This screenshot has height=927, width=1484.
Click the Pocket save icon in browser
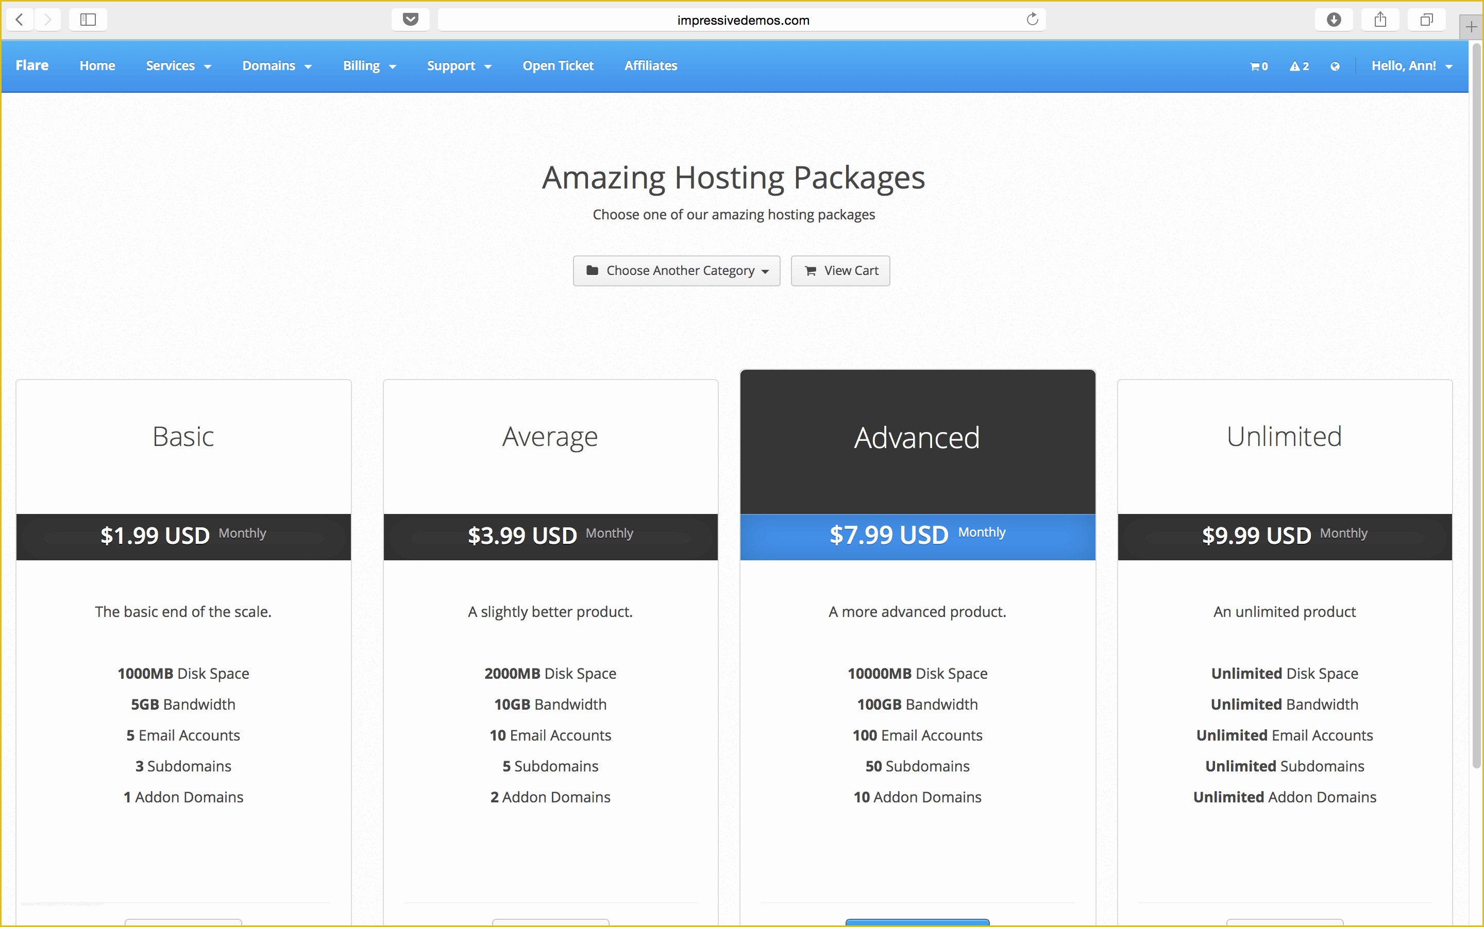(x=411, y=18)
